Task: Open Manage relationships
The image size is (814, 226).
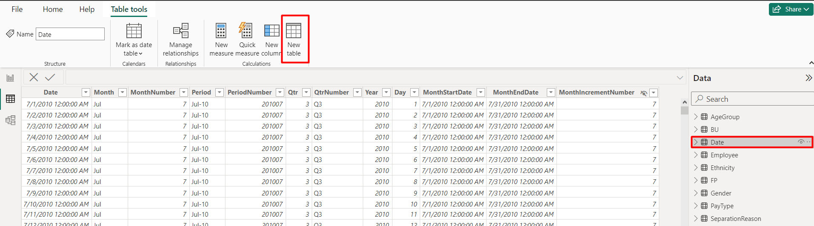Action: tap(181, 40)
